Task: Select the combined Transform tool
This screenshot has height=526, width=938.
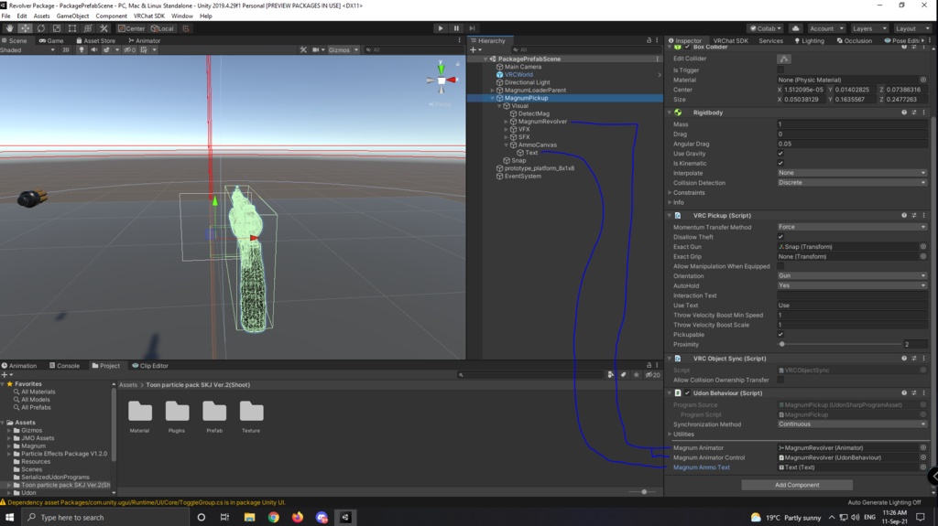Action: (x=88, y=28)
